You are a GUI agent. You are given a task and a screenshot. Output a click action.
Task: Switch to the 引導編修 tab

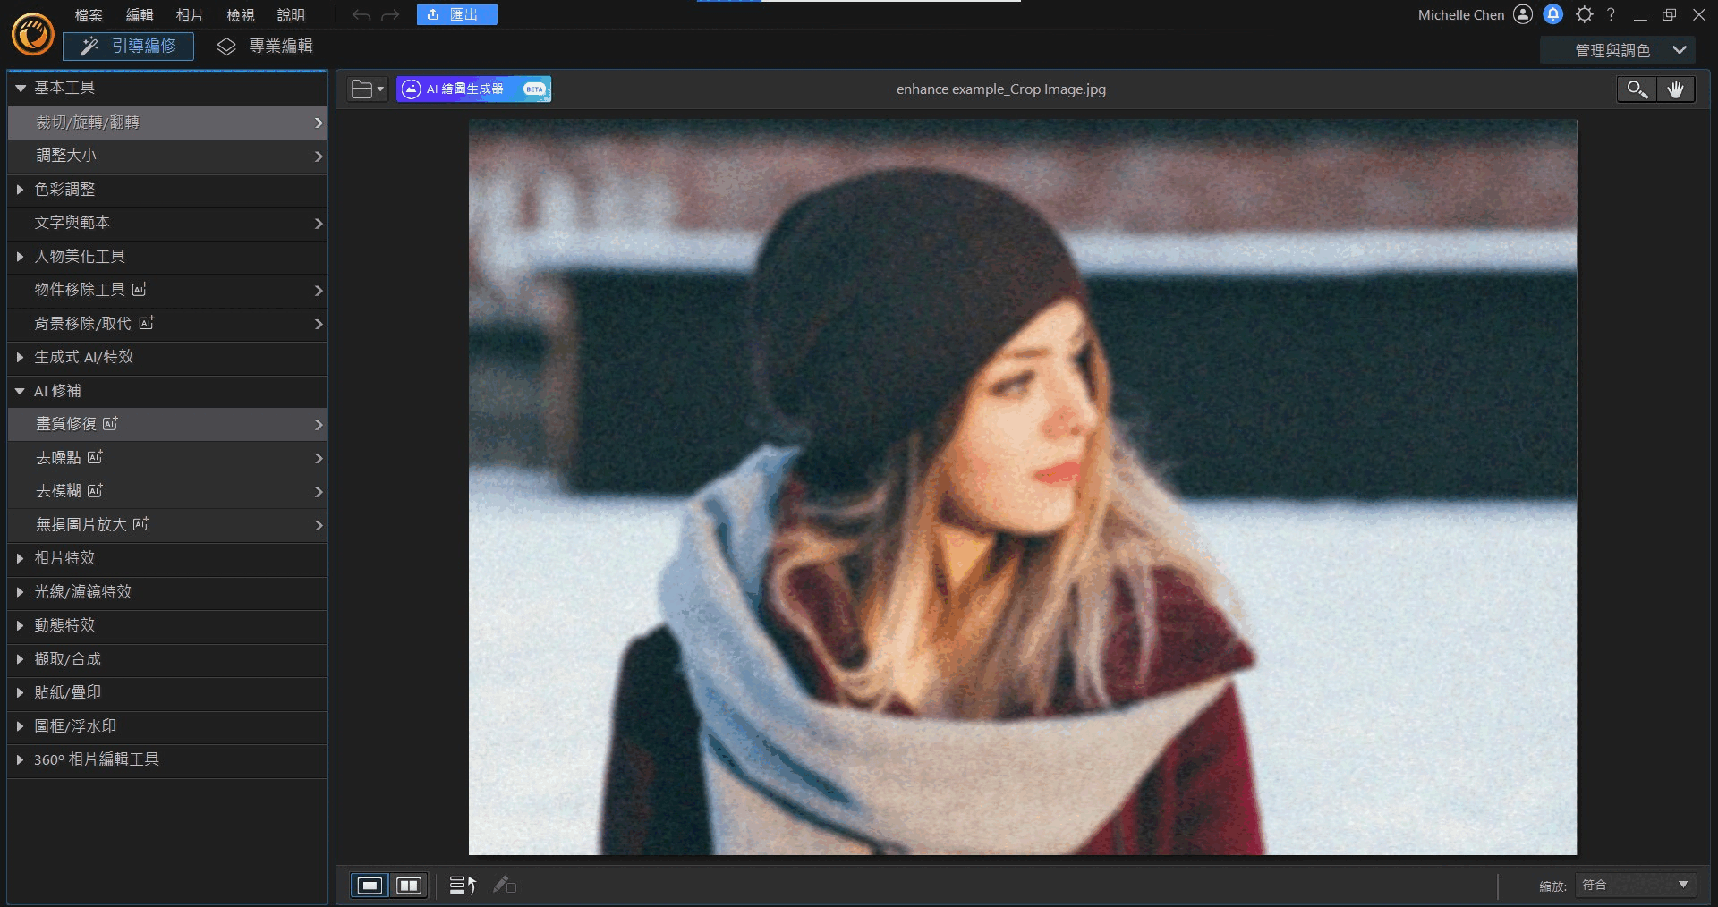pyautogui.click(x=128, y=46)
